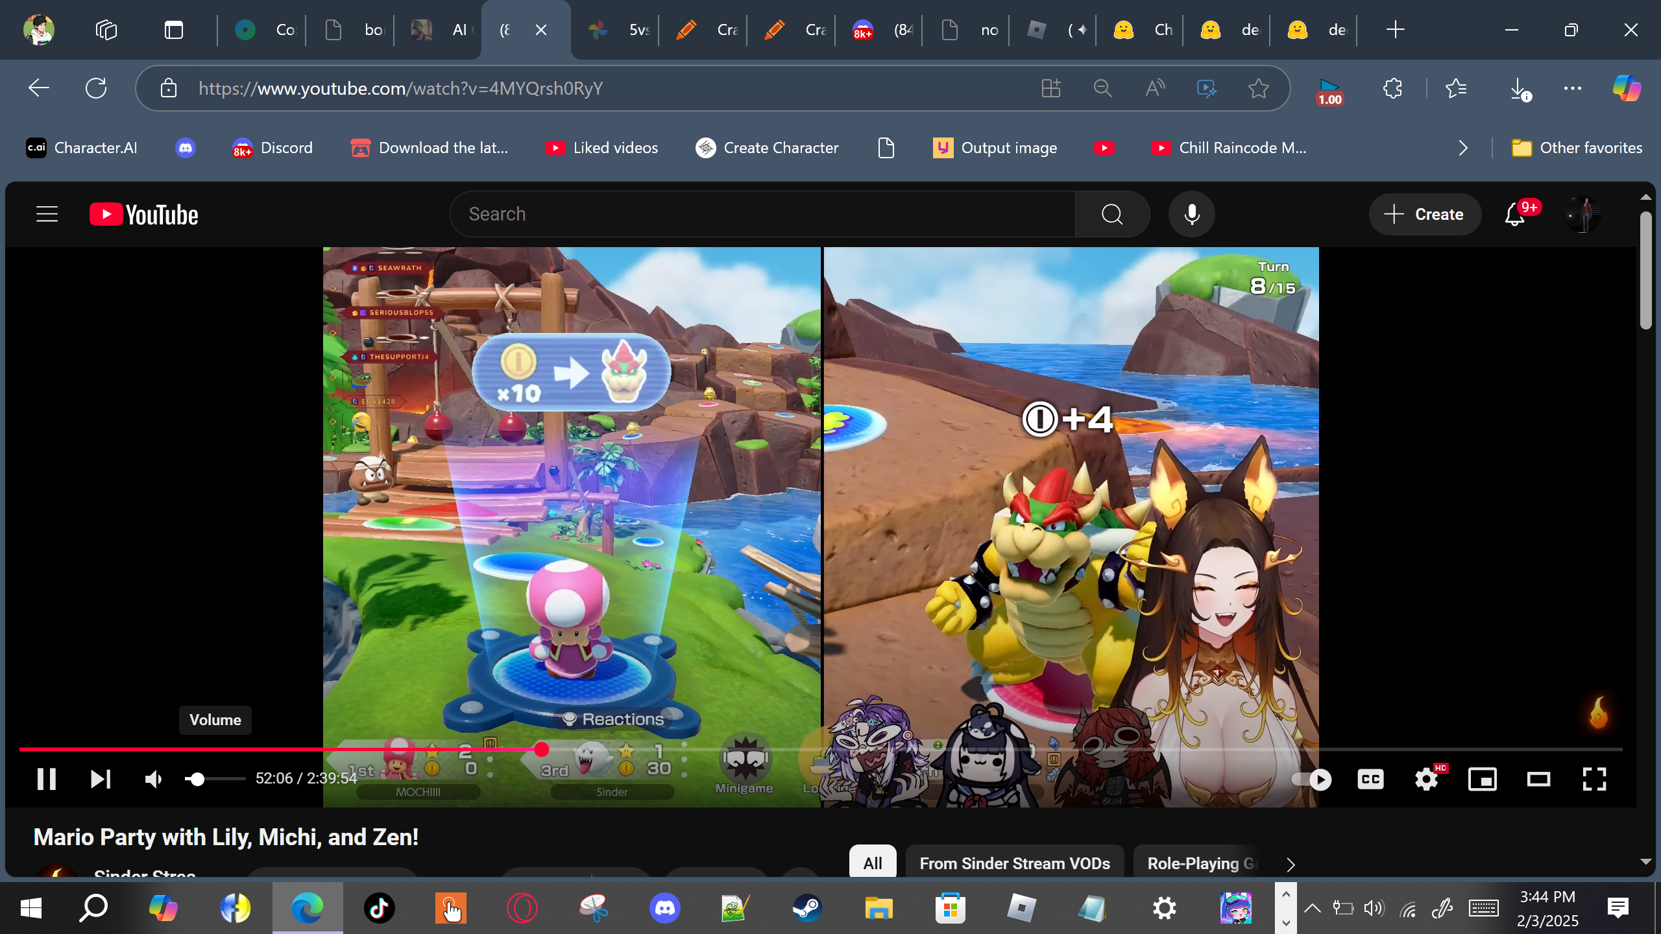
Task: Expand more bookmarks chevron
Action: [1462, 148]
